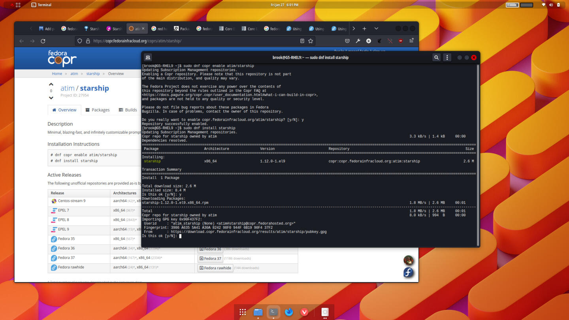The image size is (569, 320).
Task: Select the Centos-stream 9 release row
Action: (x=79, y=201)
